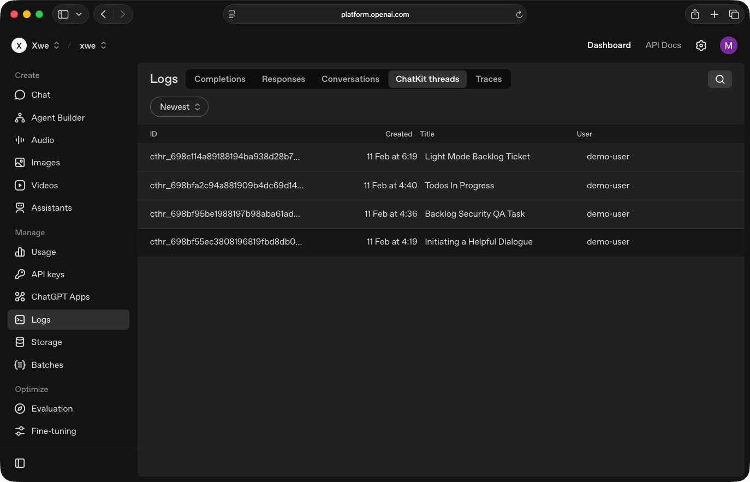Open the Newest sort dropdown
The width and height of the screenshot is (750, 482).
[x=179, y=106]
